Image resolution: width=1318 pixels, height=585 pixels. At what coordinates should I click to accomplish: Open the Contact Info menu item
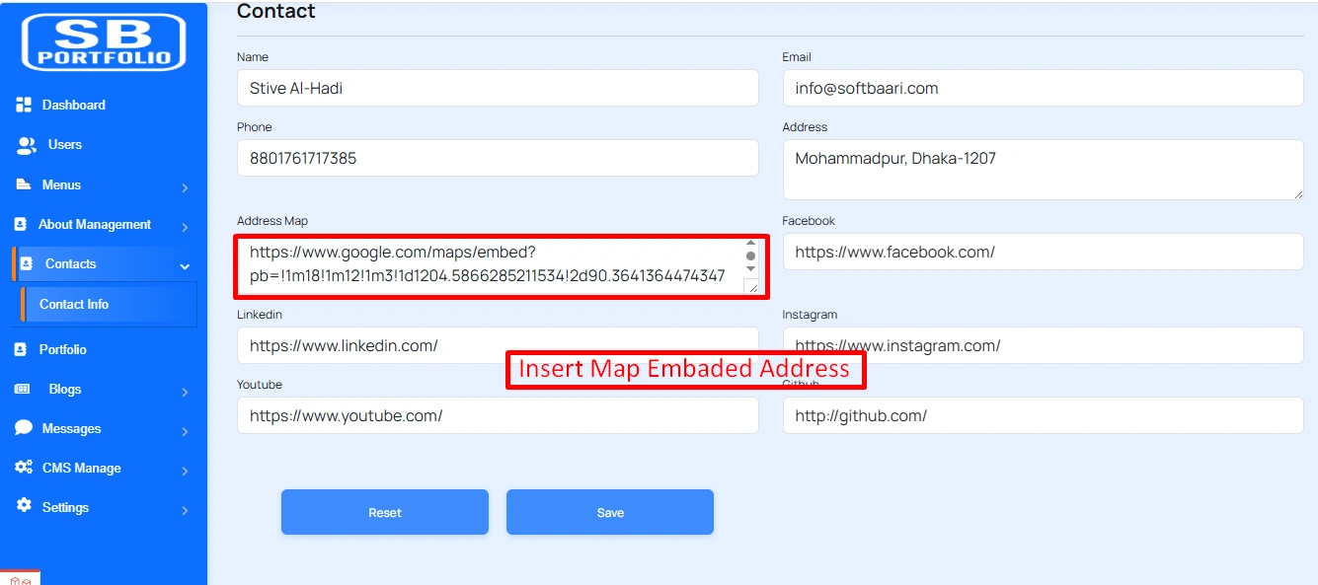click(x=74, y=304)
